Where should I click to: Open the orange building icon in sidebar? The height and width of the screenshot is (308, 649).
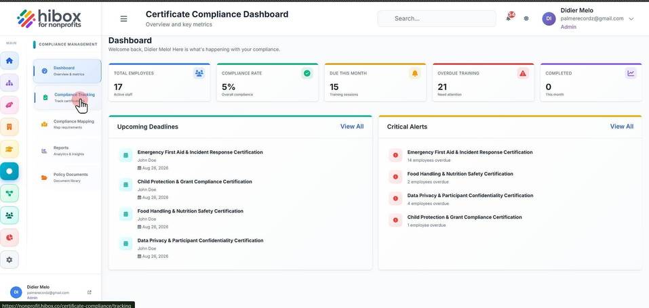pyautogui.click(x=9, y=127)
